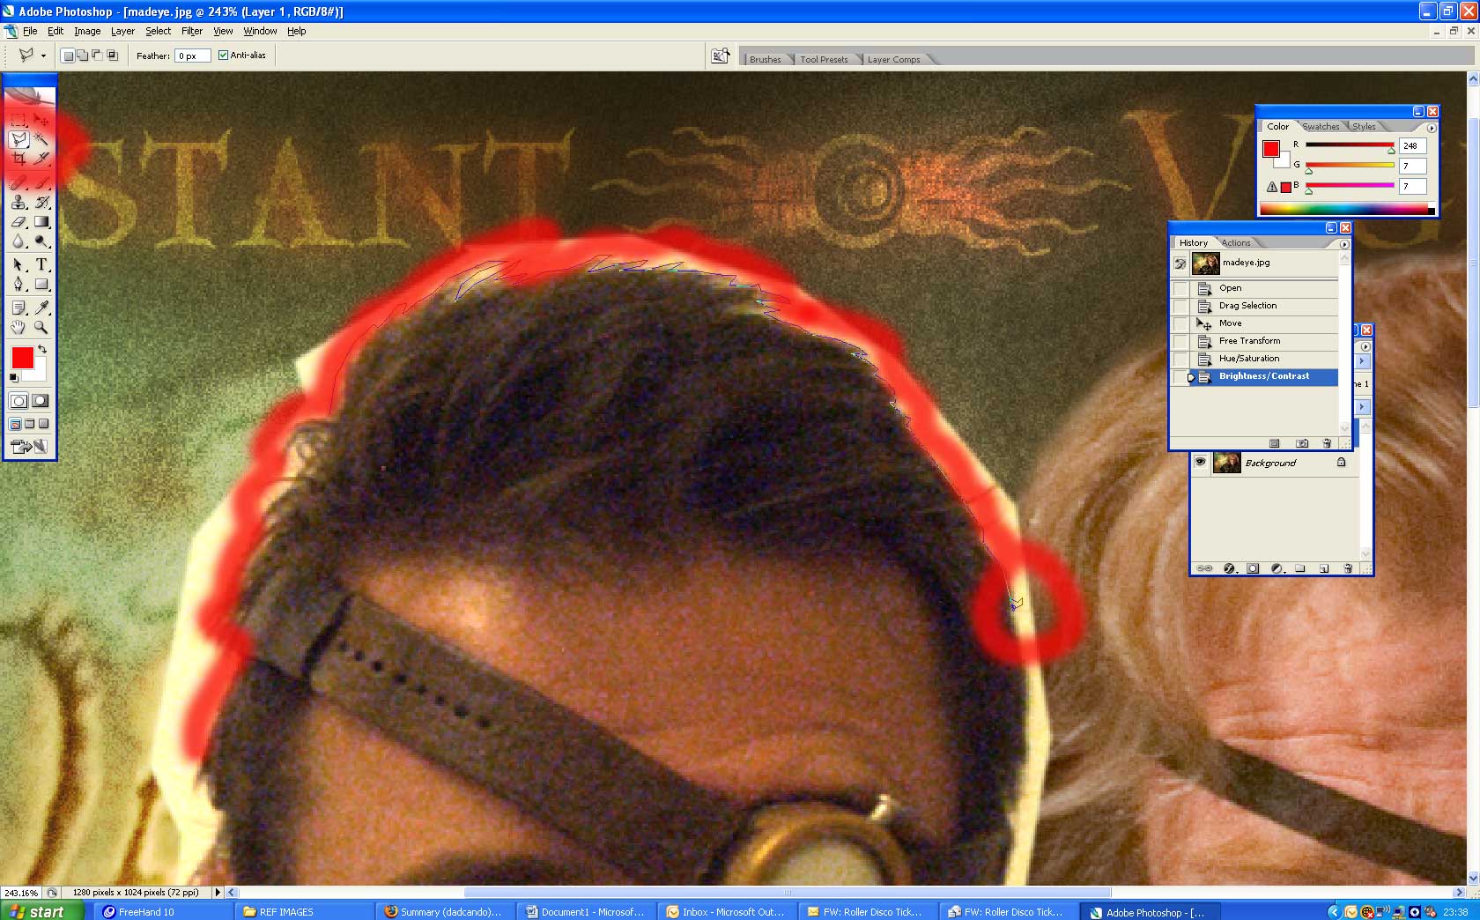This screenshot has height=920, width=1480.
Task: Add a layer style in Layers palette
Action: (x=1229, y=568)
